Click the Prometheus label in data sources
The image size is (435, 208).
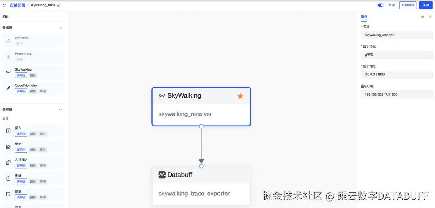pyautogui.click(x=24, y=54)
